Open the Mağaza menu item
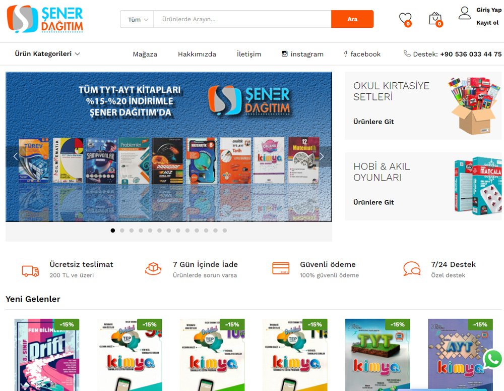Screen dimensions: 504x391 pyautogui.click(x=145, y=54)
